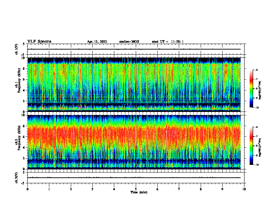Click the "9" tick on the time axis
275x212 pixels.
coord(222,189)
